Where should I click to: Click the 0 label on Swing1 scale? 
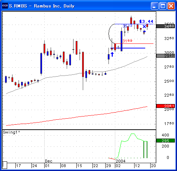click(168, 157)
